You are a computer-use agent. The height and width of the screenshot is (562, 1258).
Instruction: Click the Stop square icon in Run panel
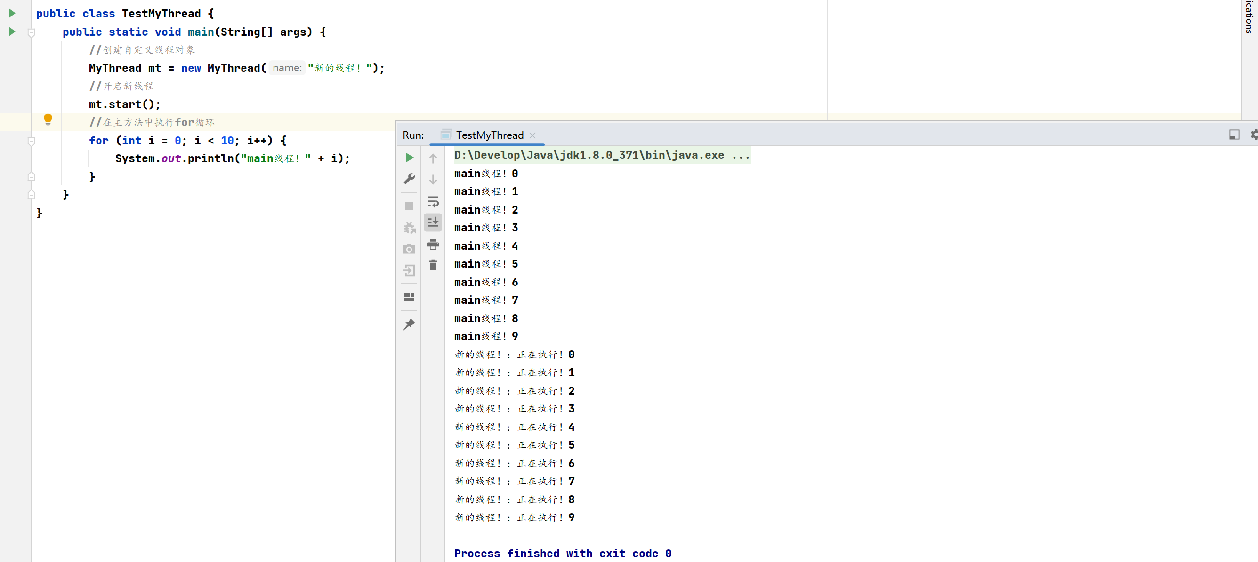coord(409,206)
